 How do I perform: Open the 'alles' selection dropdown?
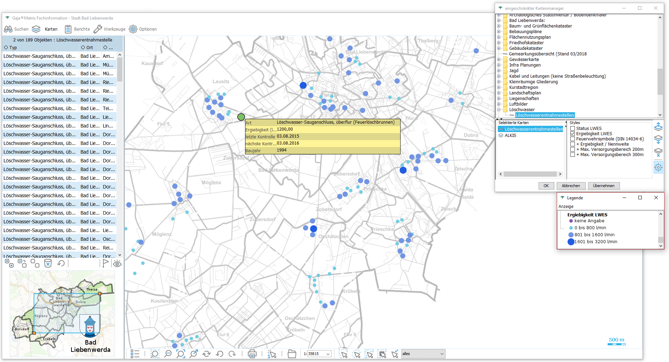442,354
